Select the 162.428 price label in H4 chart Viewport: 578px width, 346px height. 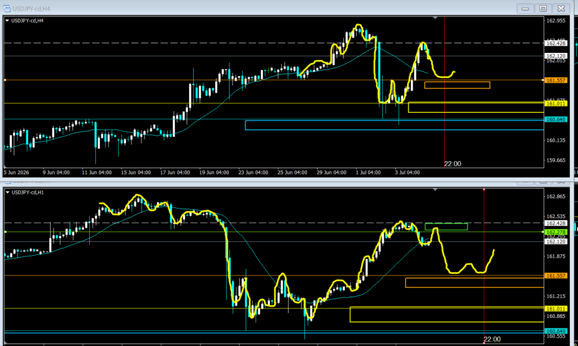[x=555, y=43]
